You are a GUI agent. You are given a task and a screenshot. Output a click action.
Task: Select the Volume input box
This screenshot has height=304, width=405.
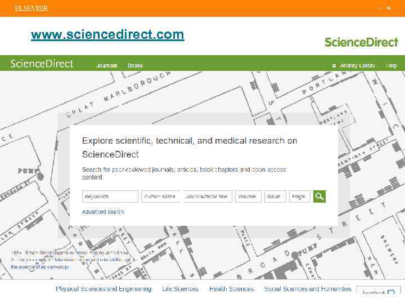(248, 196)
